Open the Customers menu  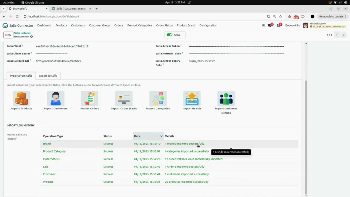(78, 25)
